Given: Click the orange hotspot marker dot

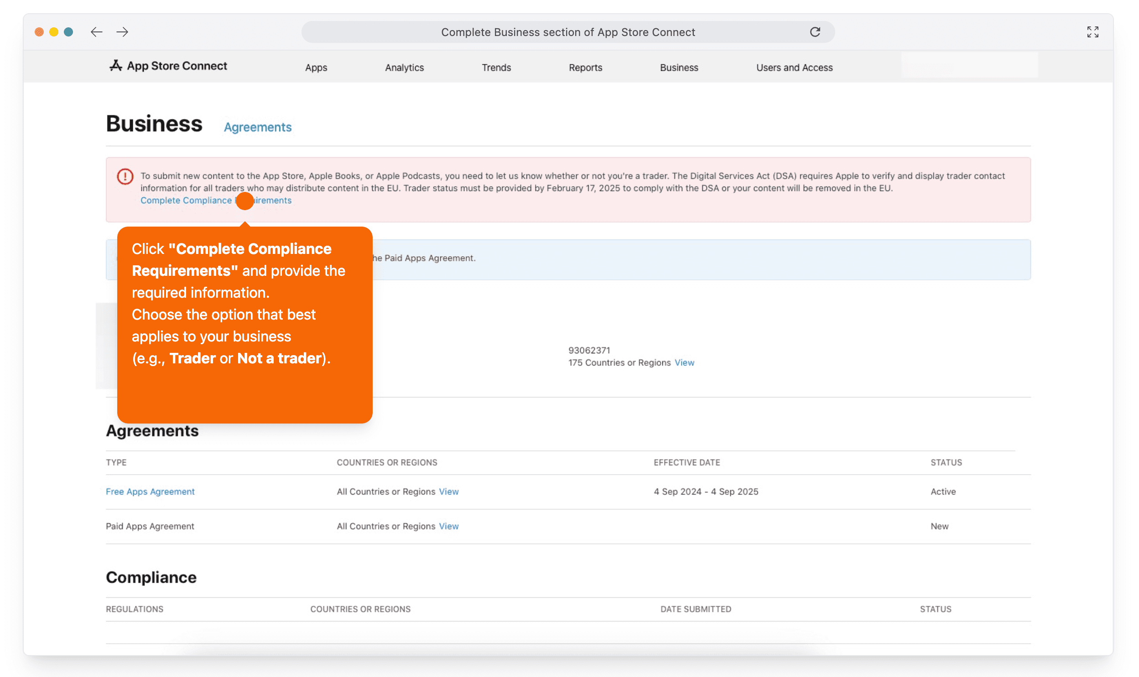Looking at the screenshot, I should pos(244,201).
